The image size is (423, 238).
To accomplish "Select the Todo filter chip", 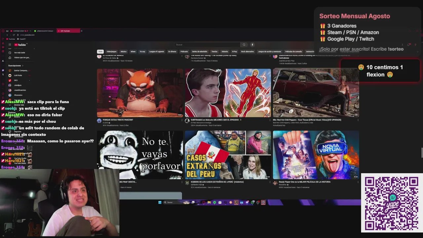I will (x=100, y=52).
